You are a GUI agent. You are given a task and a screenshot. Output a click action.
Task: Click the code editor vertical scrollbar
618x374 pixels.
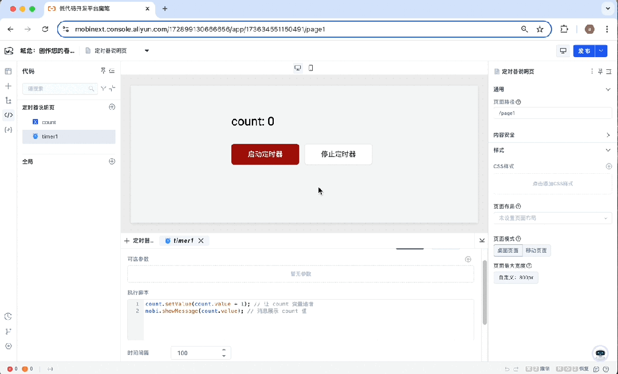[485, 292]
